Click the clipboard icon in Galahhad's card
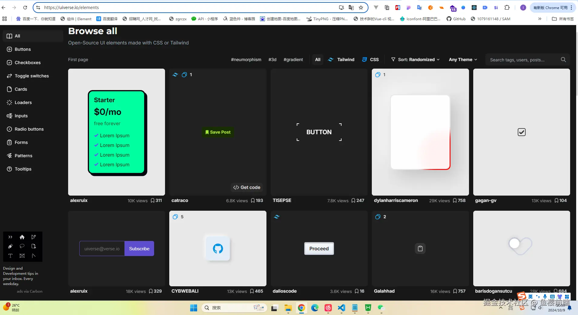 coord(420,248)
